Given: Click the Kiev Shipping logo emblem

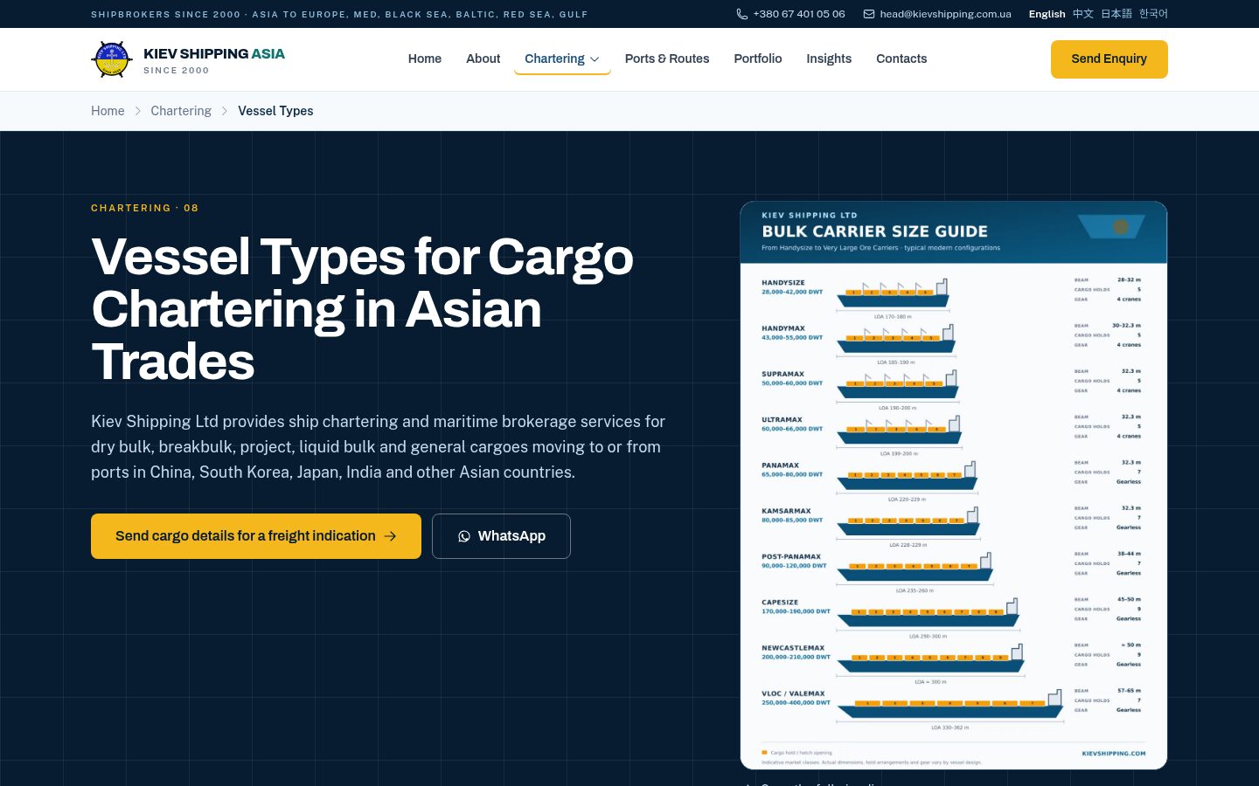Looking at the screenshot, I should pyautogui.click(x=112, y=59).
